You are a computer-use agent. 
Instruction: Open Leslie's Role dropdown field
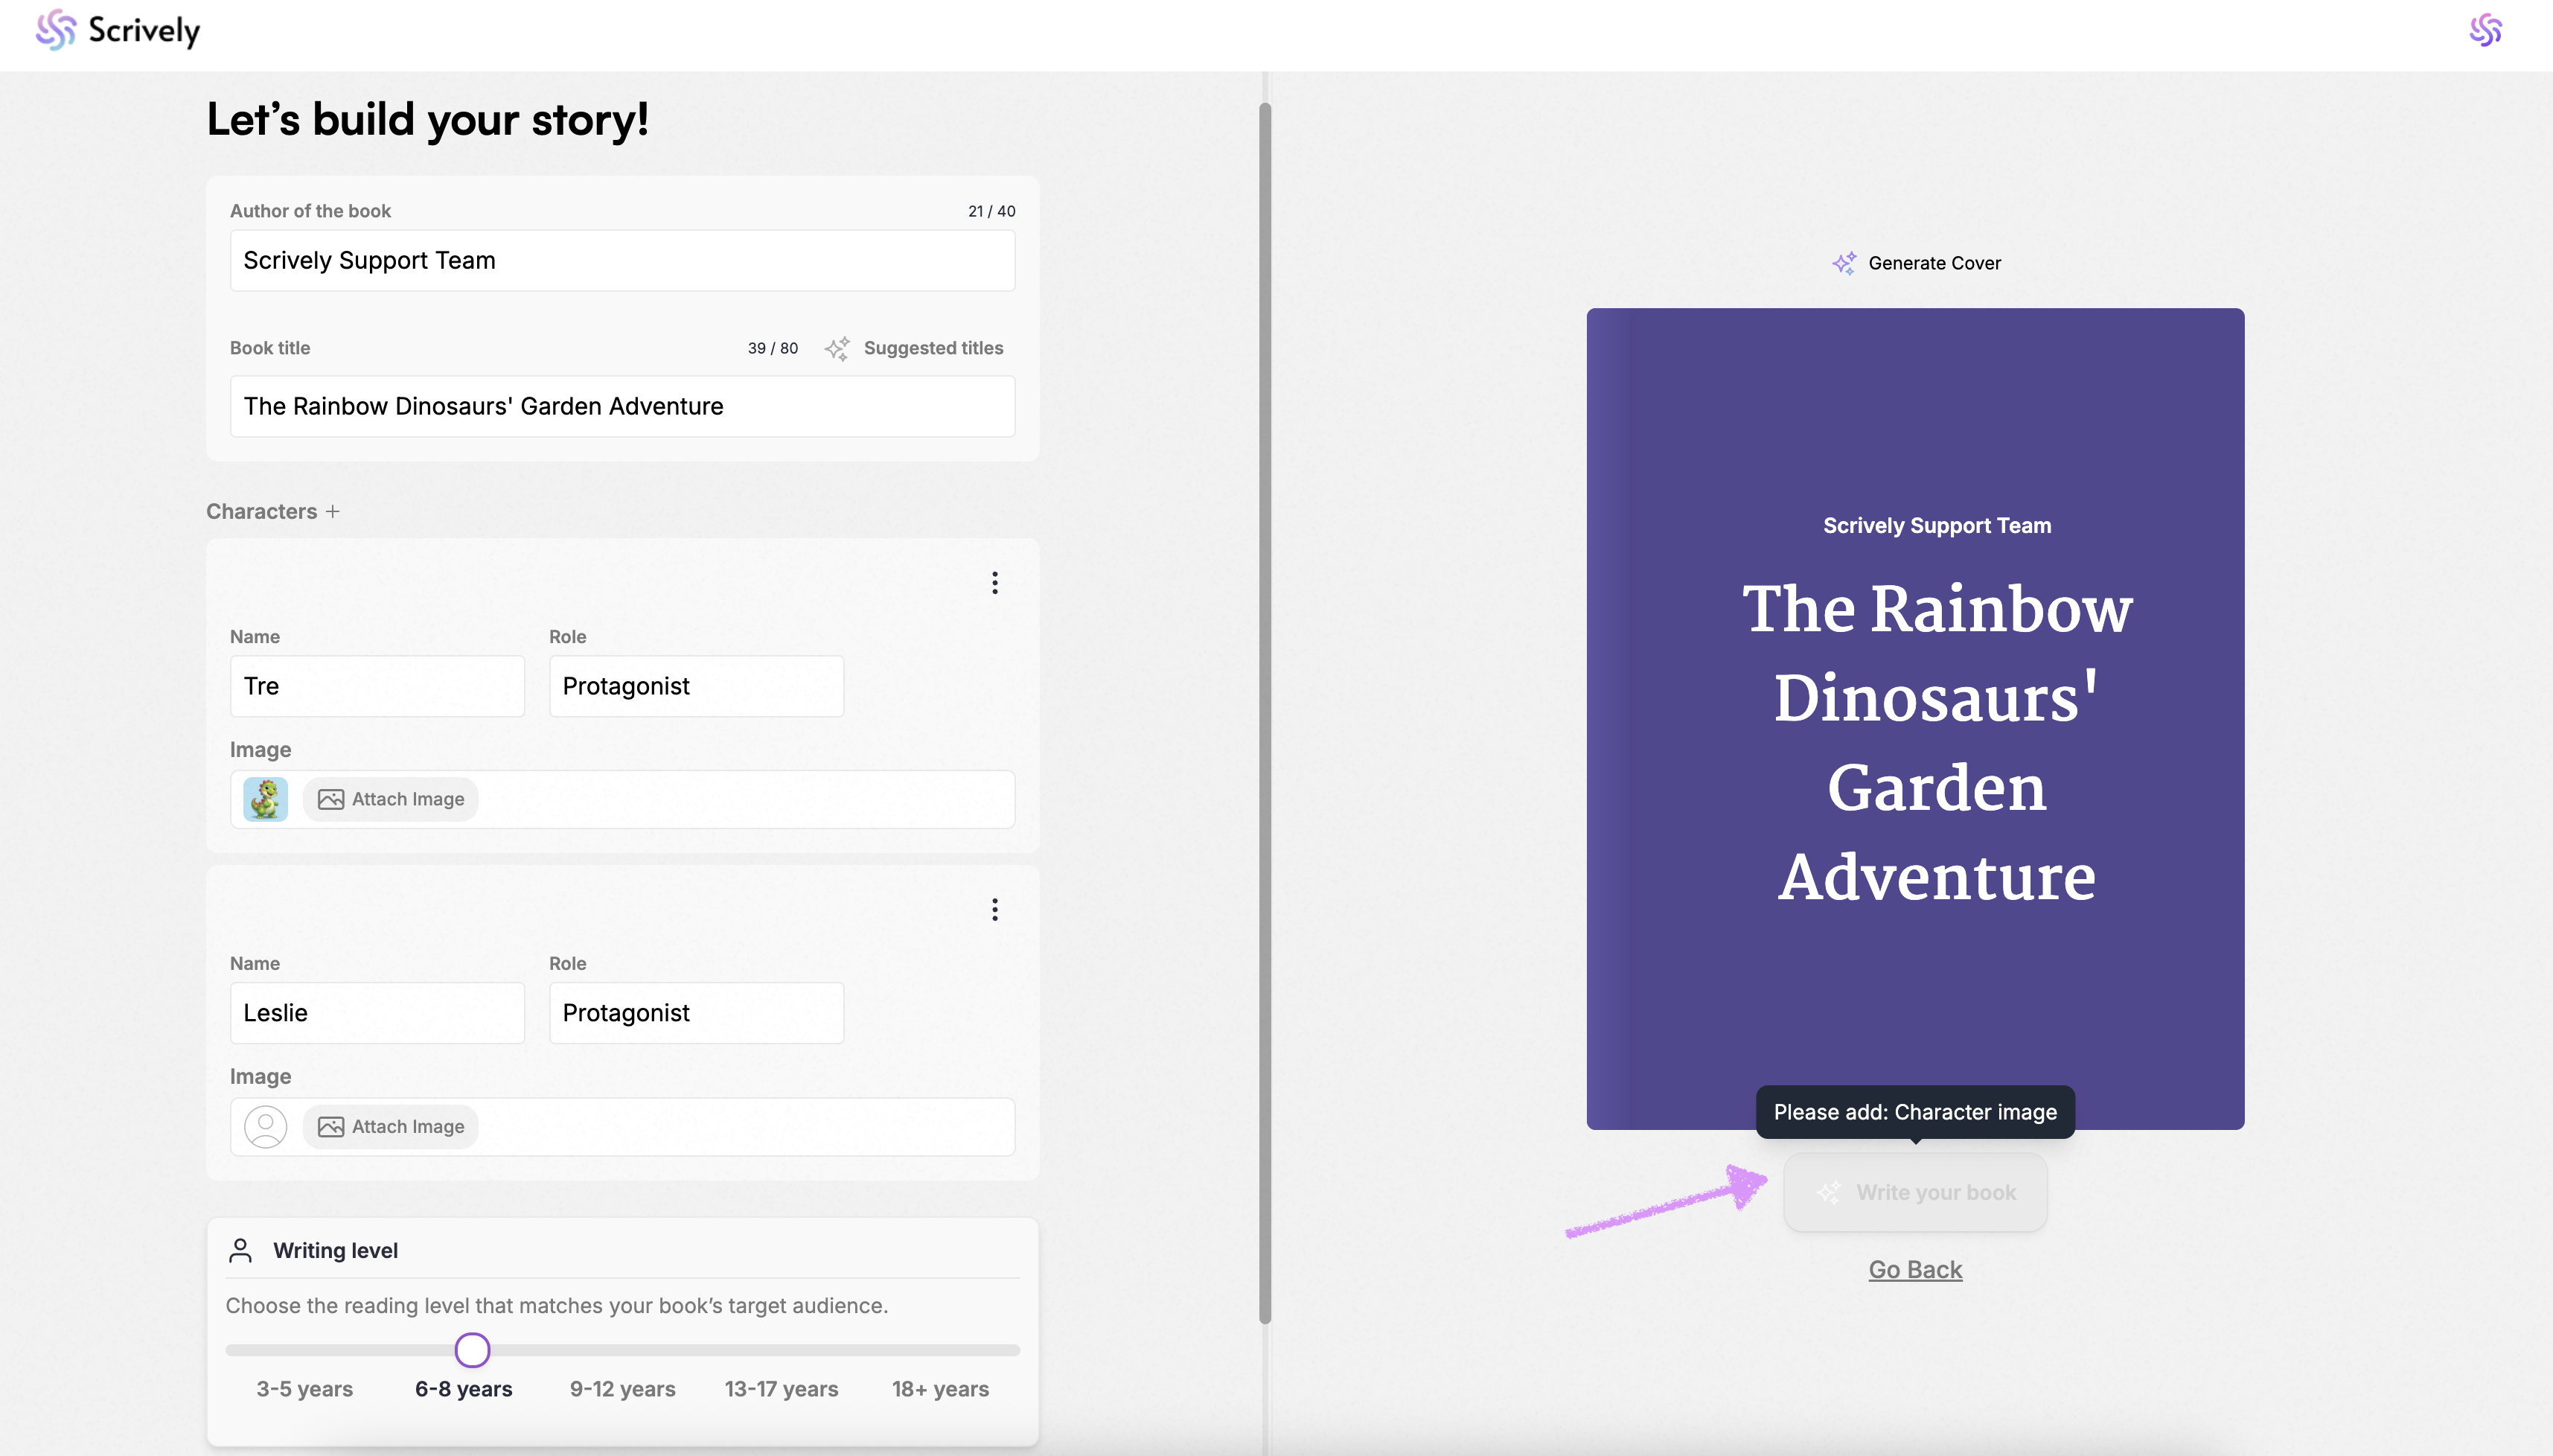pyautogui.click(x=696, y=1013)
